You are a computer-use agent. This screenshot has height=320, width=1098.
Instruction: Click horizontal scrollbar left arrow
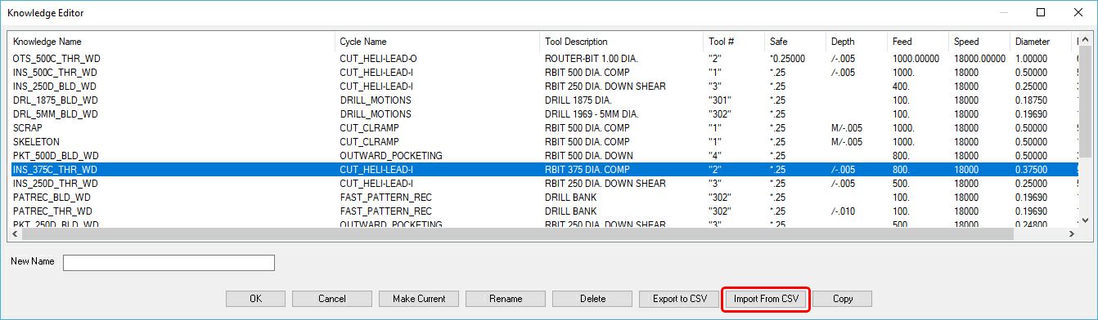tap(16, 234)
